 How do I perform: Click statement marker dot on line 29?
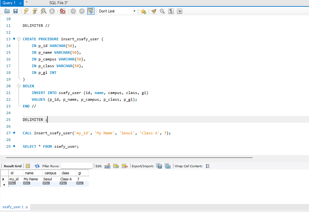pos(14,146)
